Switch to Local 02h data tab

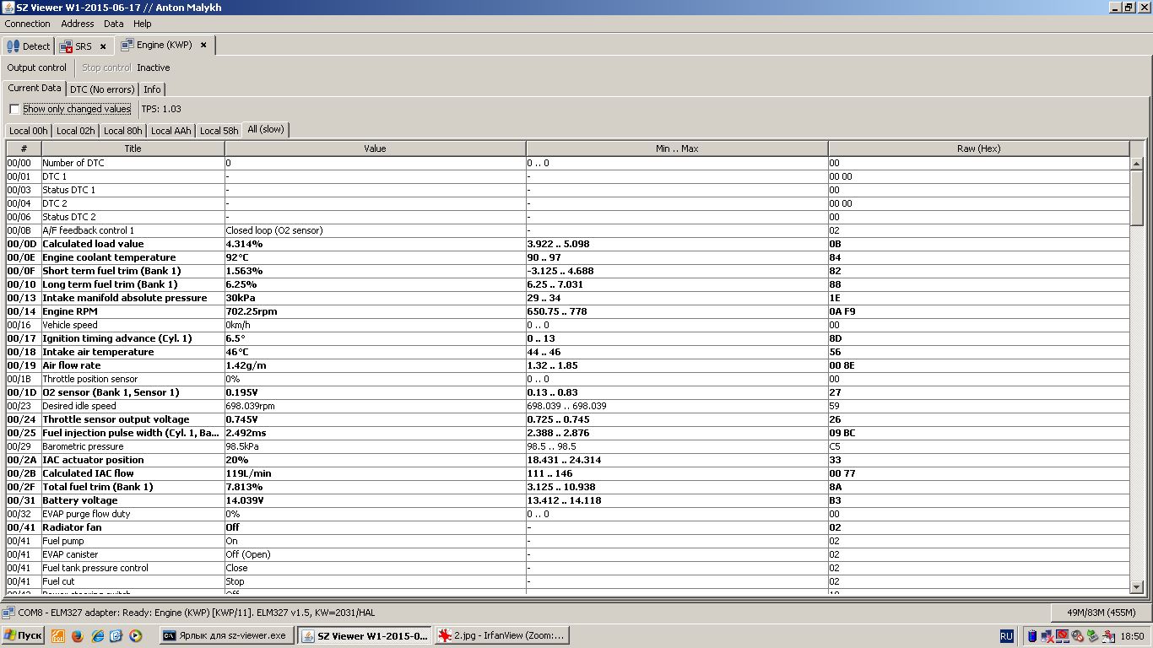[x=76, y=131]
